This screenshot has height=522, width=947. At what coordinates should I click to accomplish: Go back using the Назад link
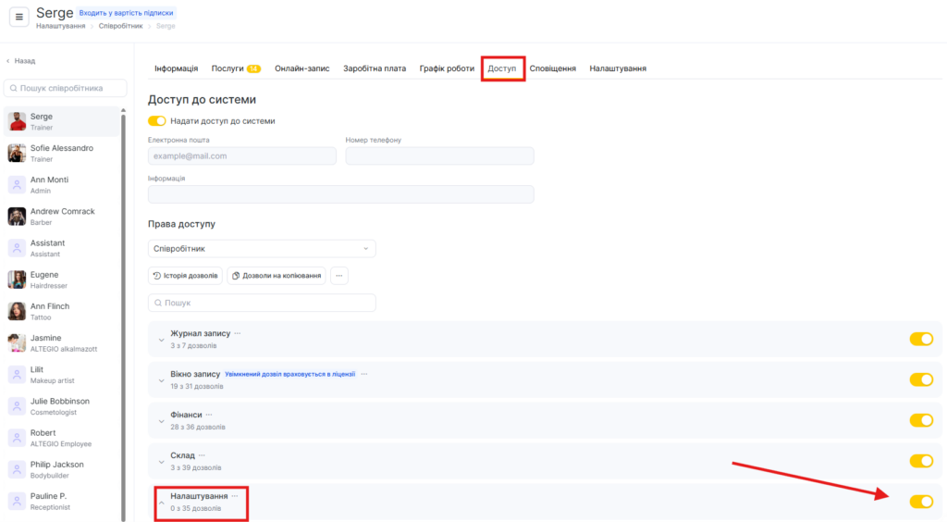tap(20, 61)
